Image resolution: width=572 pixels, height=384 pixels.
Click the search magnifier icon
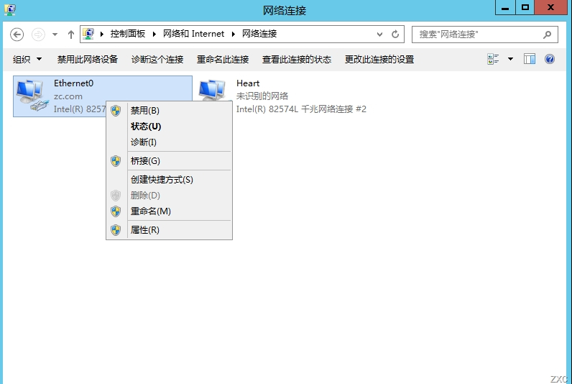pyautogui.click(x=547, y=35)
